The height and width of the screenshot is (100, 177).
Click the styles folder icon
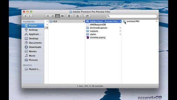pyautogui.click(x=88, y=34)
